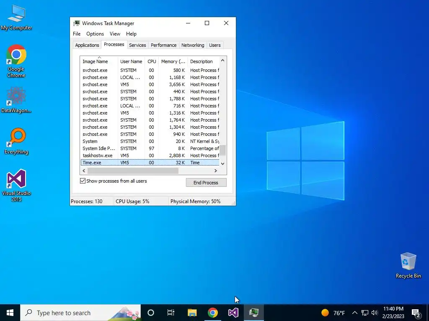Viewport: 429px width, 321px height.
Task: Select svchost.exe row using 580 K
Action: [x=150, y=70]
